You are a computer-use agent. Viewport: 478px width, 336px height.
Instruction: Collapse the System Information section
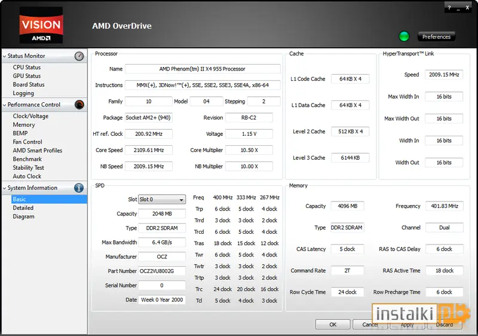pyautogui.click(x=4, y=188)
